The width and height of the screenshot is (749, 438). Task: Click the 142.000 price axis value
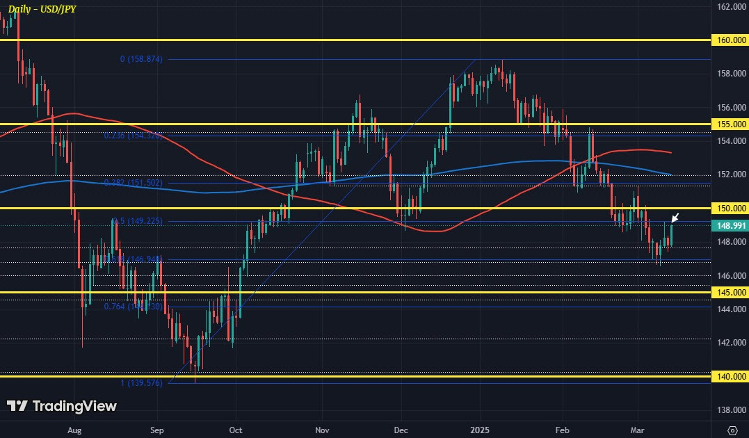(x=732, y=343)
